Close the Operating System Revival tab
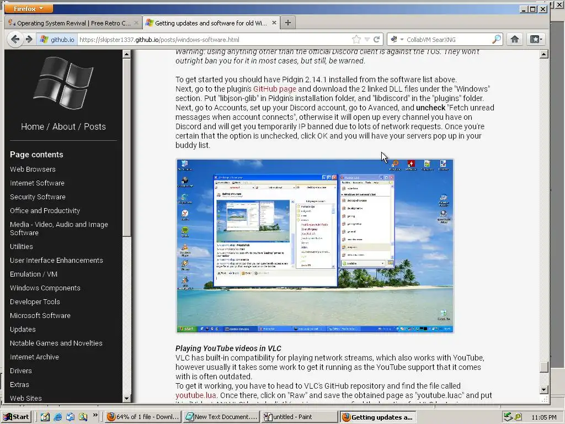565x424 pixels. (136, 23)
